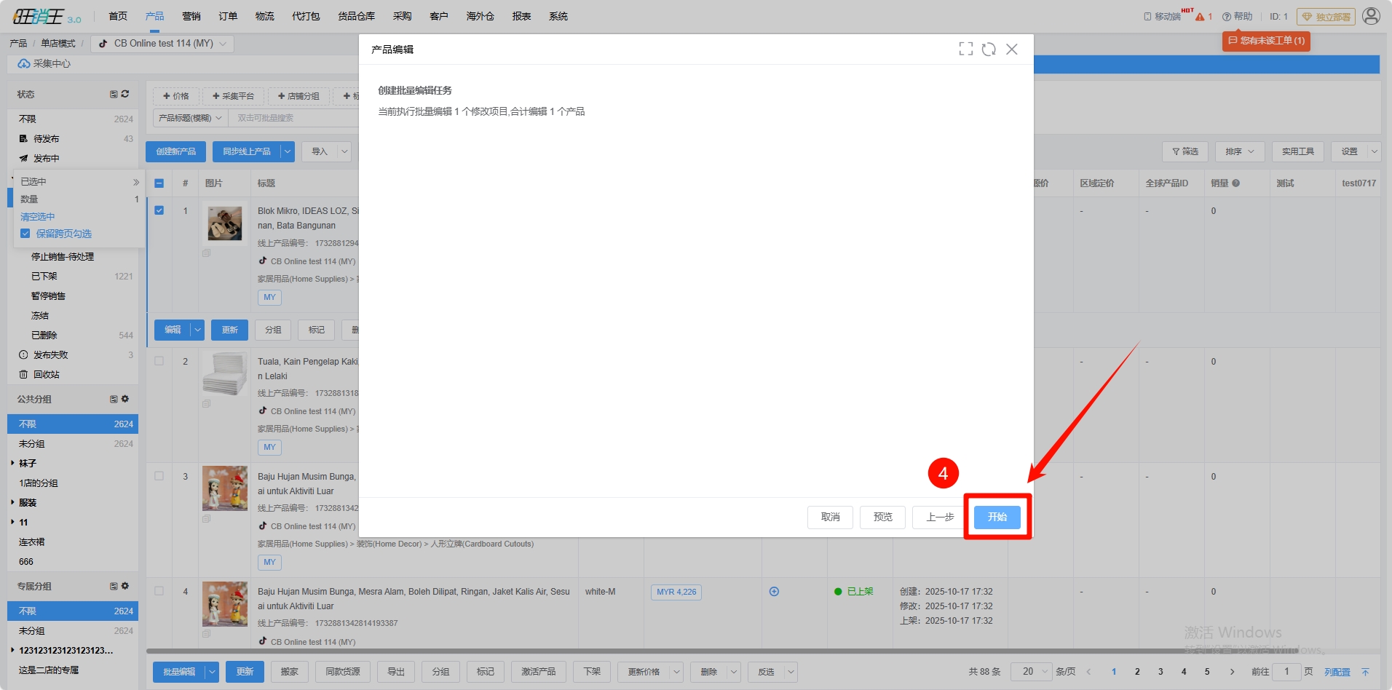This screenshot has height=690, width=1392.
Task: Expand the 服装 group tree item
Action: (13, 502)
